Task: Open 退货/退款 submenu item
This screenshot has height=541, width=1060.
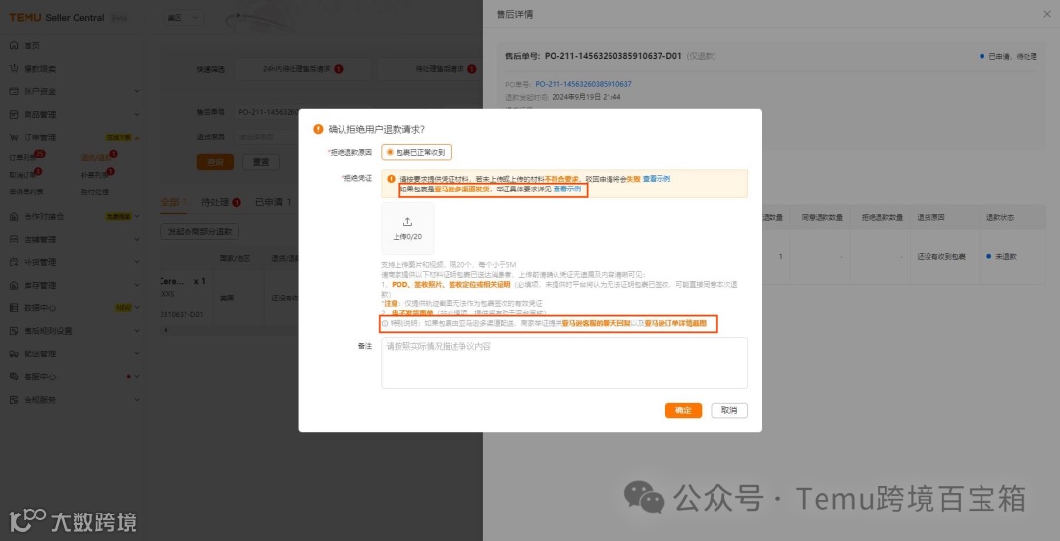Action: pyautogui.click(x=94, y=157)
